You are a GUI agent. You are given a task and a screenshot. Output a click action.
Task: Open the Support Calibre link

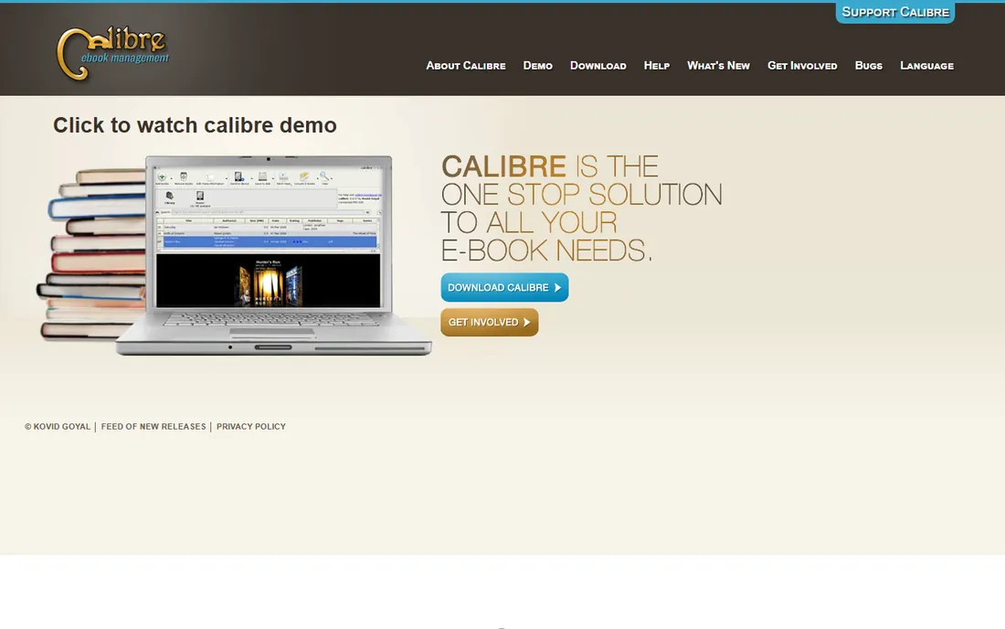tap(894, 12)
